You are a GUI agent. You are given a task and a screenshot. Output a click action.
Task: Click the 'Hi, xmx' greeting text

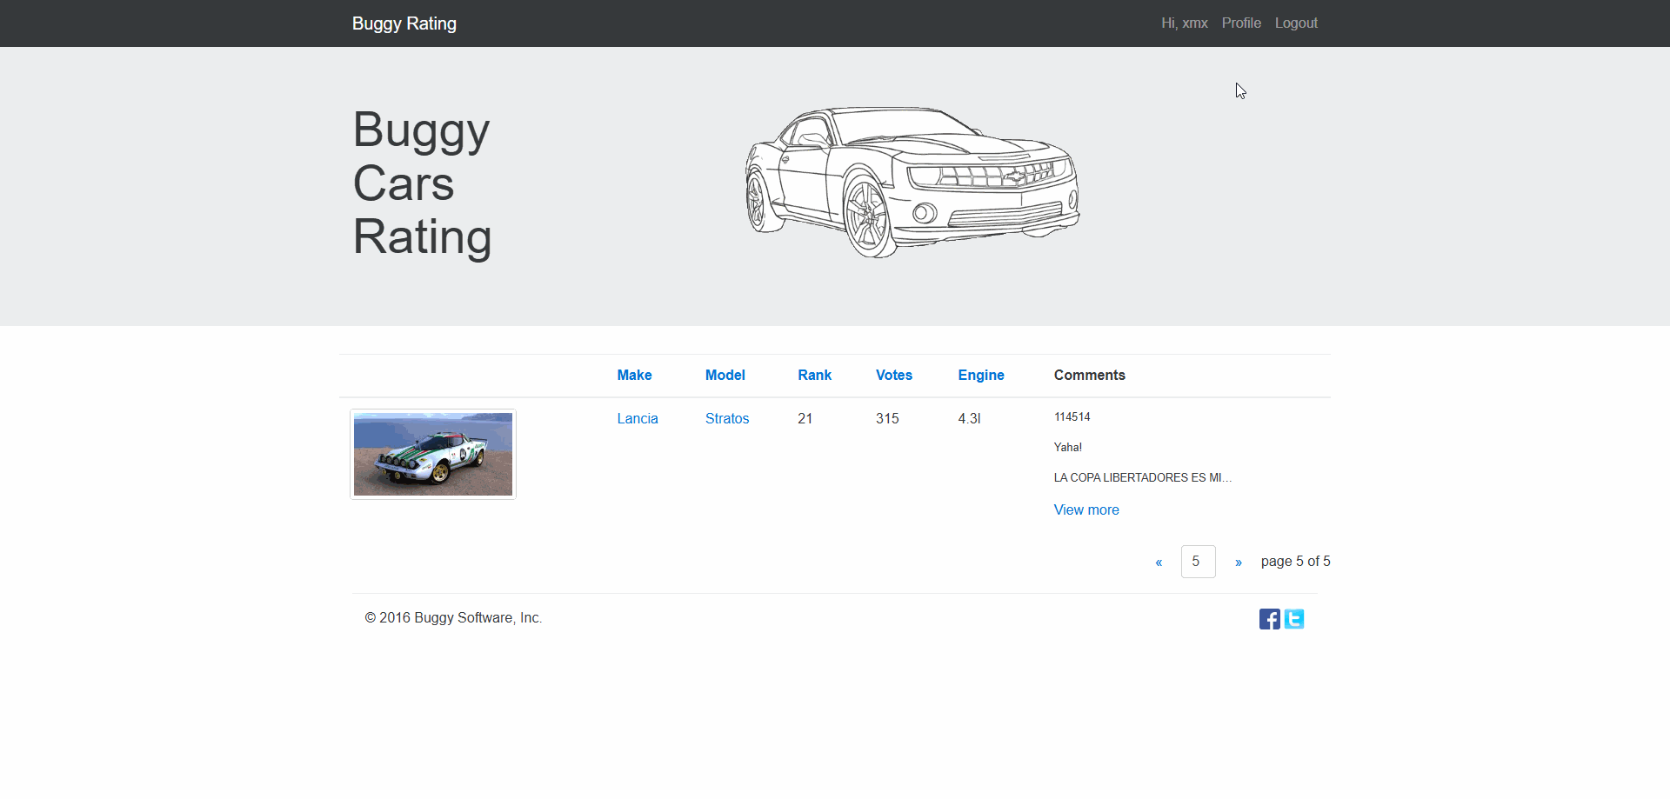(x=1184, y=23)
